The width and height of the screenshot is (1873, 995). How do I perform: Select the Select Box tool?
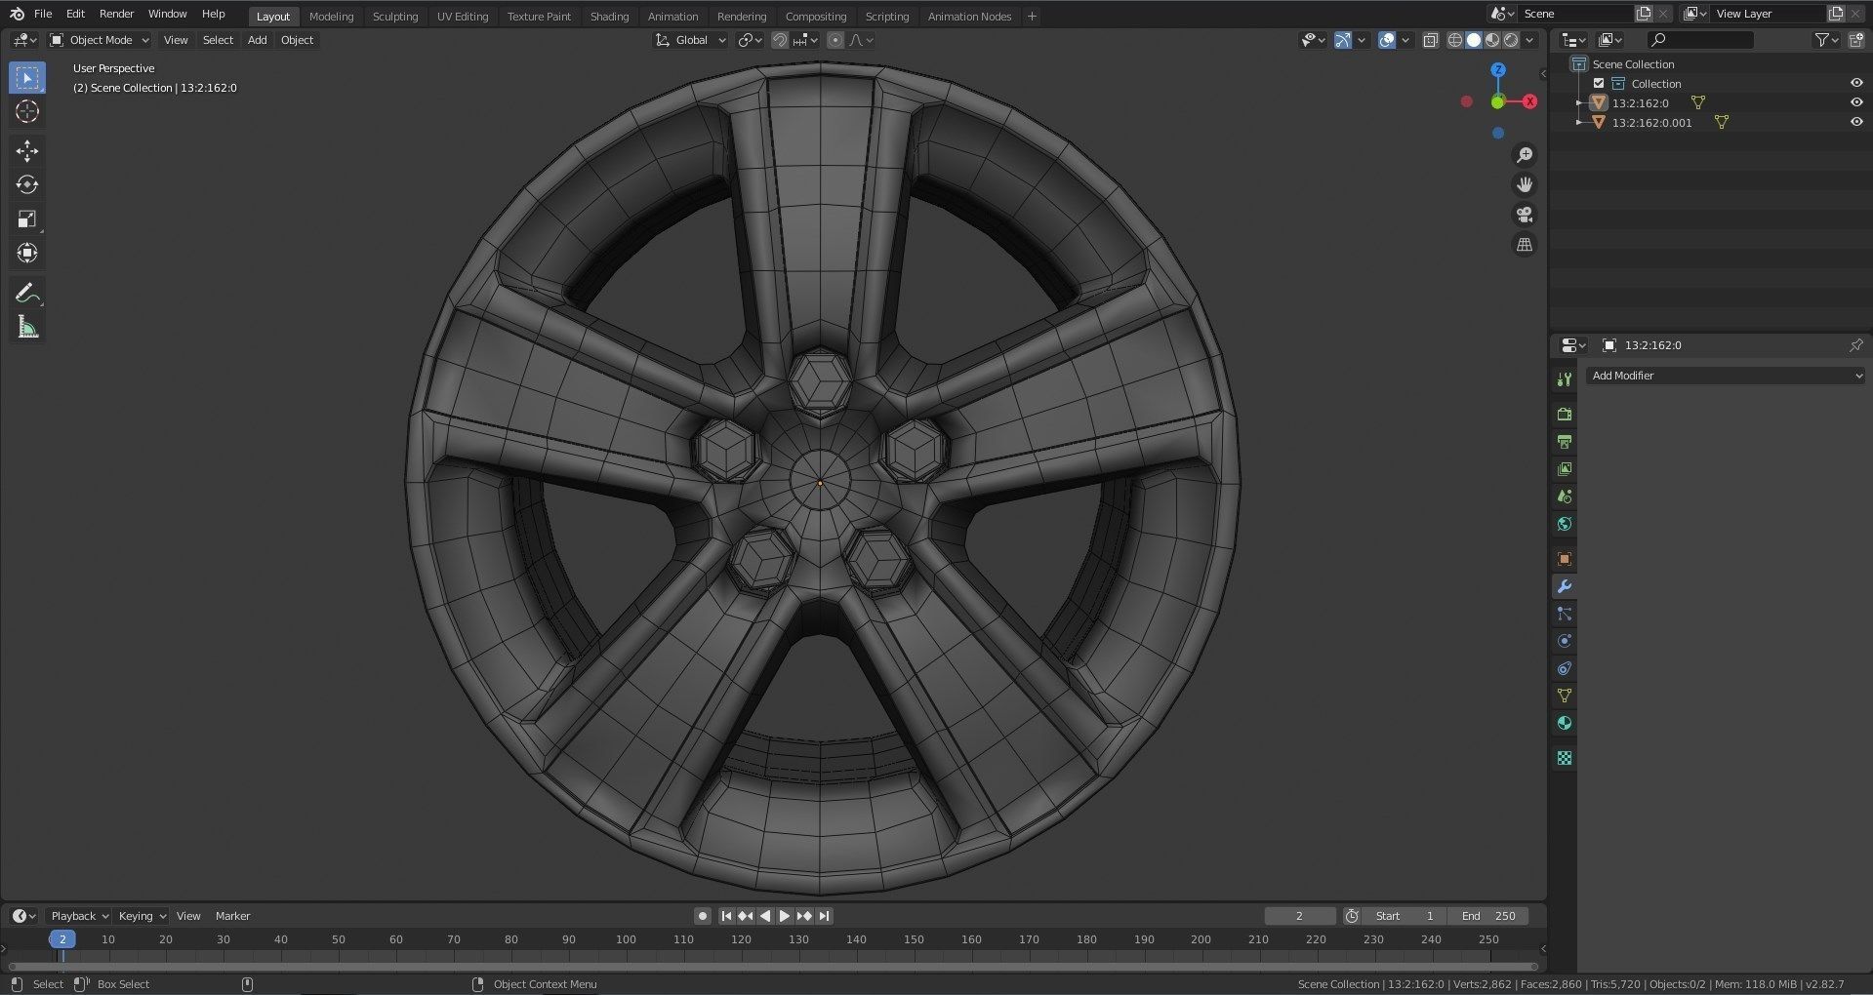pos(27,78)
